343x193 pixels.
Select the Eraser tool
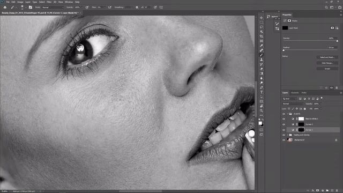(261, 69)
